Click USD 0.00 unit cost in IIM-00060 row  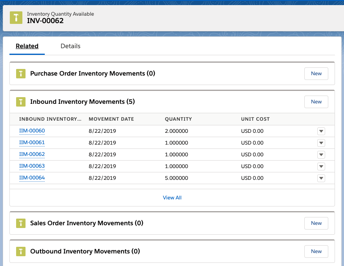252,131
